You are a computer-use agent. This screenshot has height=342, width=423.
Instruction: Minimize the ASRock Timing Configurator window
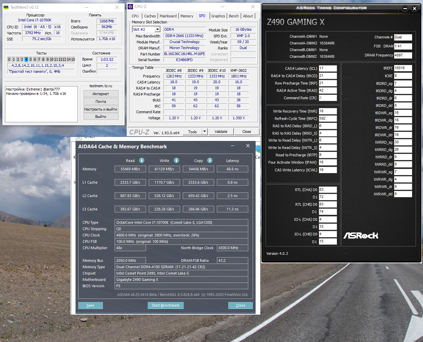click(405, 9)
